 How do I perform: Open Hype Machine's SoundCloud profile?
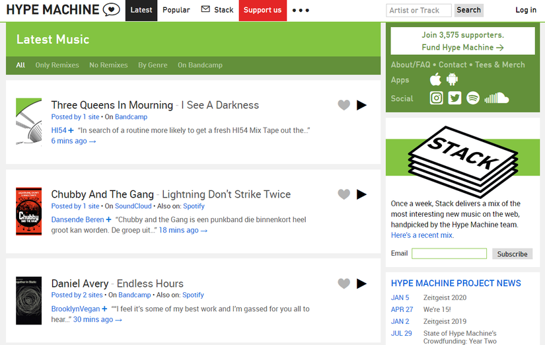[496, 98]
